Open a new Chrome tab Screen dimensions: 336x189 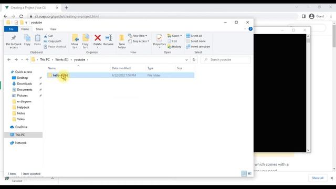(67, 8)
